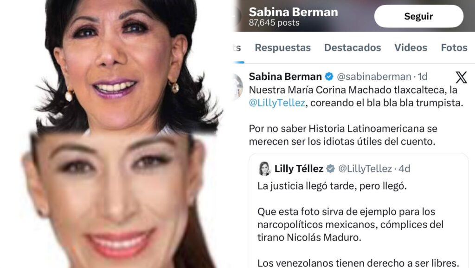Click the Seguir button
The height and width of the screenshot is (268, 475).
point(419,16)
